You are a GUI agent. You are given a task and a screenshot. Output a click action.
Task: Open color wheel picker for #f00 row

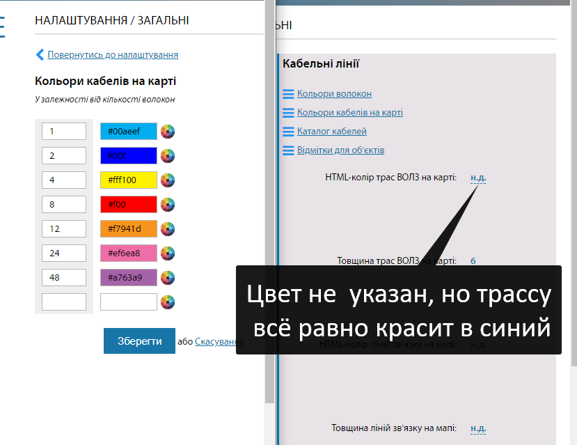(168, 204)
